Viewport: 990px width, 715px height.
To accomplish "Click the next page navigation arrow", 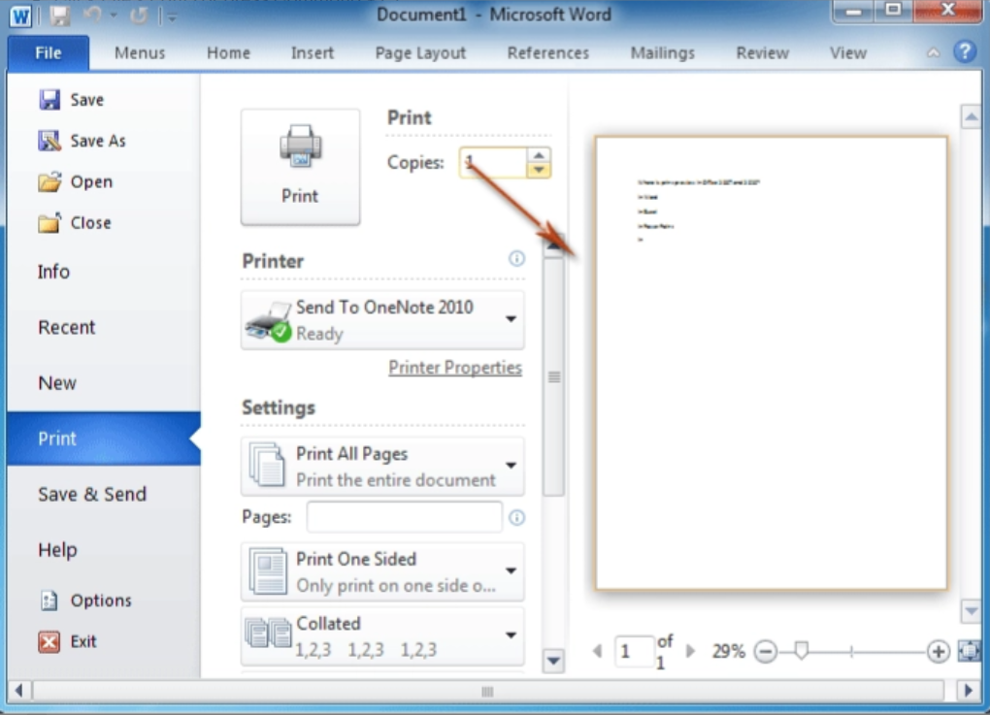I will [689, 651].
